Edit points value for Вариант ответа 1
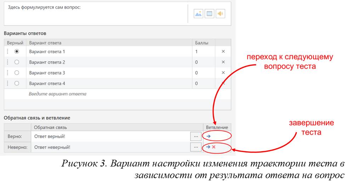 pyautogui.click(x=204, y=52)
